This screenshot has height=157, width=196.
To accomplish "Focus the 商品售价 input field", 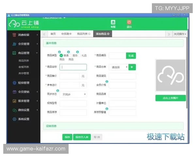I will 70,76.
